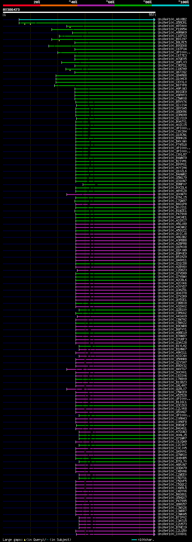This screenshot has height=542, width=192.
Task: Select subject label UniRef100_C9RBI8
Action: click(x=172, y=303)
